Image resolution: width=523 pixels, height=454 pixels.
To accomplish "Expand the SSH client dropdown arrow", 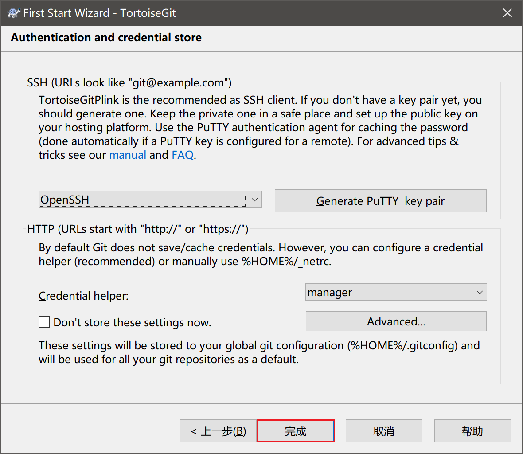I will point(254,200).
